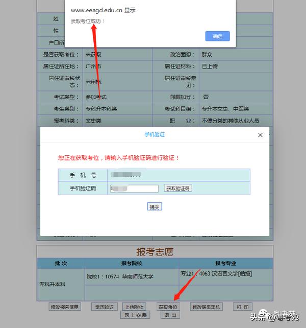Click the 打印 button
306x328 pixels.
243,307
